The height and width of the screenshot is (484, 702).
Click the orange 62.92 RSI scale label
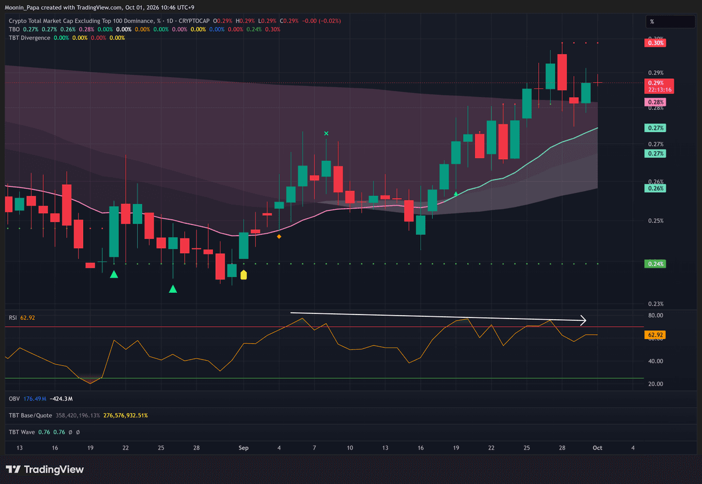(656, 336)
